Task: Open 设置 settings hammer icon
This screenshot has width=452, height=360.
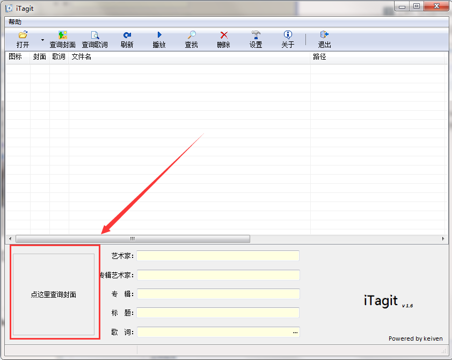Action: click(x=256, y=35)
